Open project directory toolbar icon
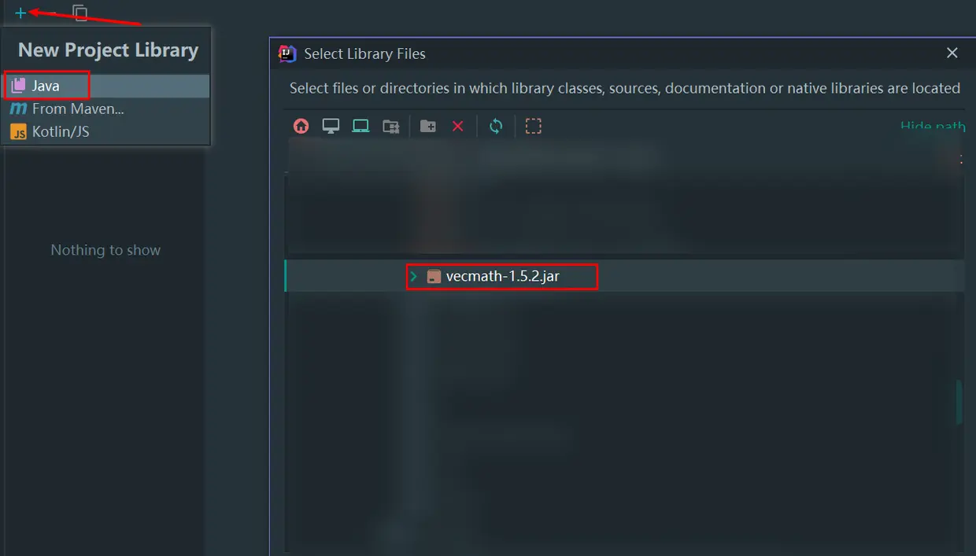 click(x=360, y=126)
